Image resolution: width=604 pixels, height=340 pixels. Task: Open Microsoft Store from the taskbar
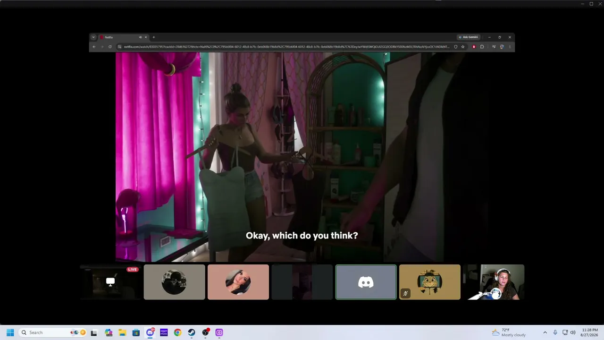pyautogui.click(x=136, y=332)
